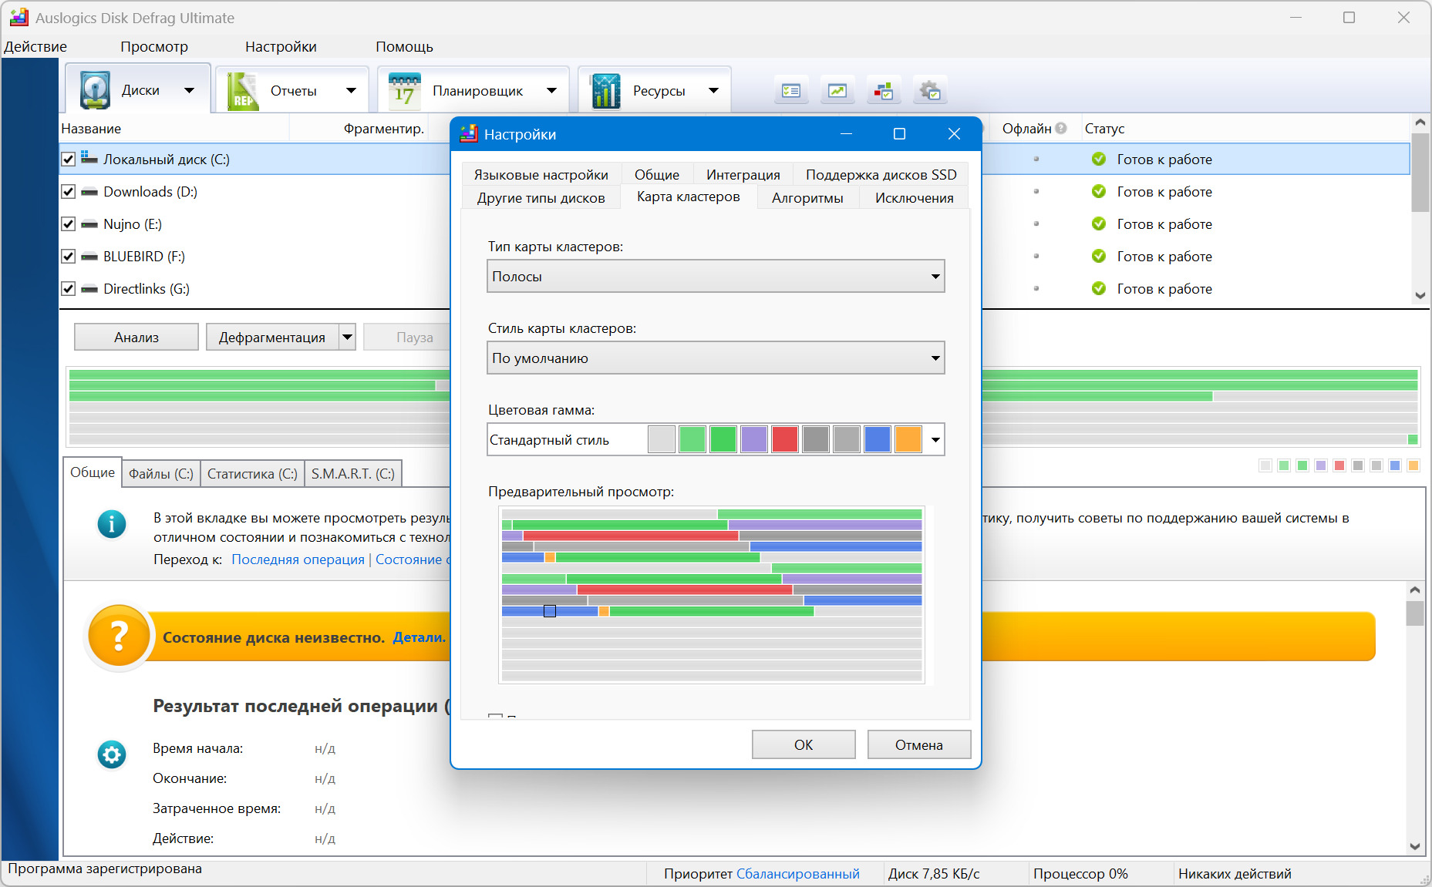Open the Тип карты кластеров dropdown

715,277
